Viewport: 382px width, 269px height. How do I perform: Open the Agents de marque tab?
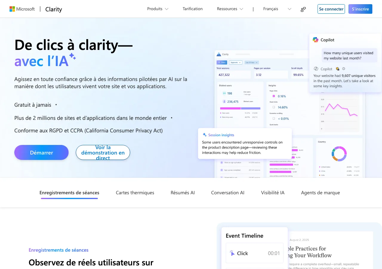click(321, 193)
